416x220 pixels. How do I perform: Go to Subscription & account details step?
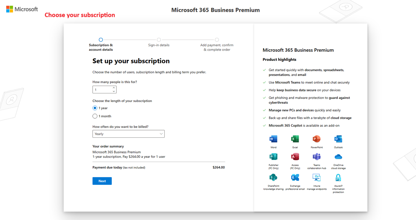(x=101, y=40)
